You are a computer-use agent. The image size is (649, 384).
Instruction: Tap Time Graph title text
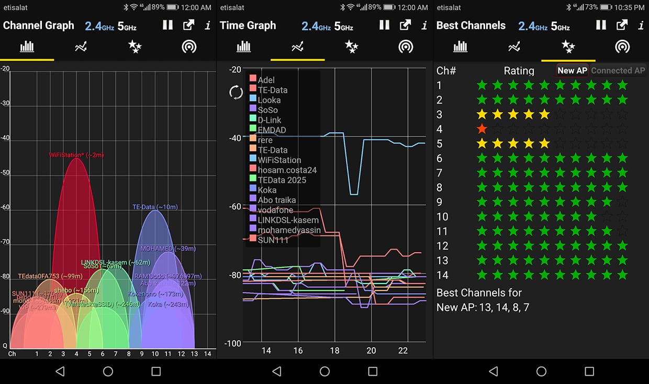pos(248,26)
